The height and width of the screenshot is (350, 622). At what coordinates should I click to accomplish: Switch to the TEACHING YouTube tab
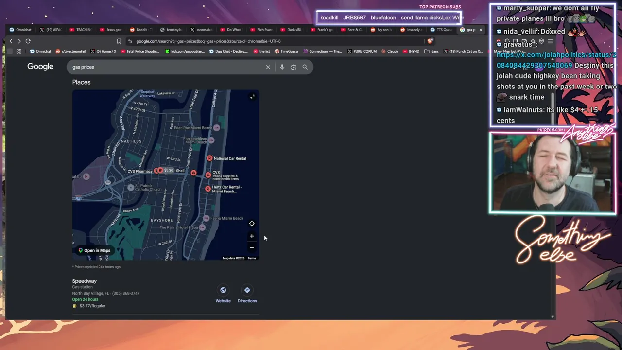[81, 30]
